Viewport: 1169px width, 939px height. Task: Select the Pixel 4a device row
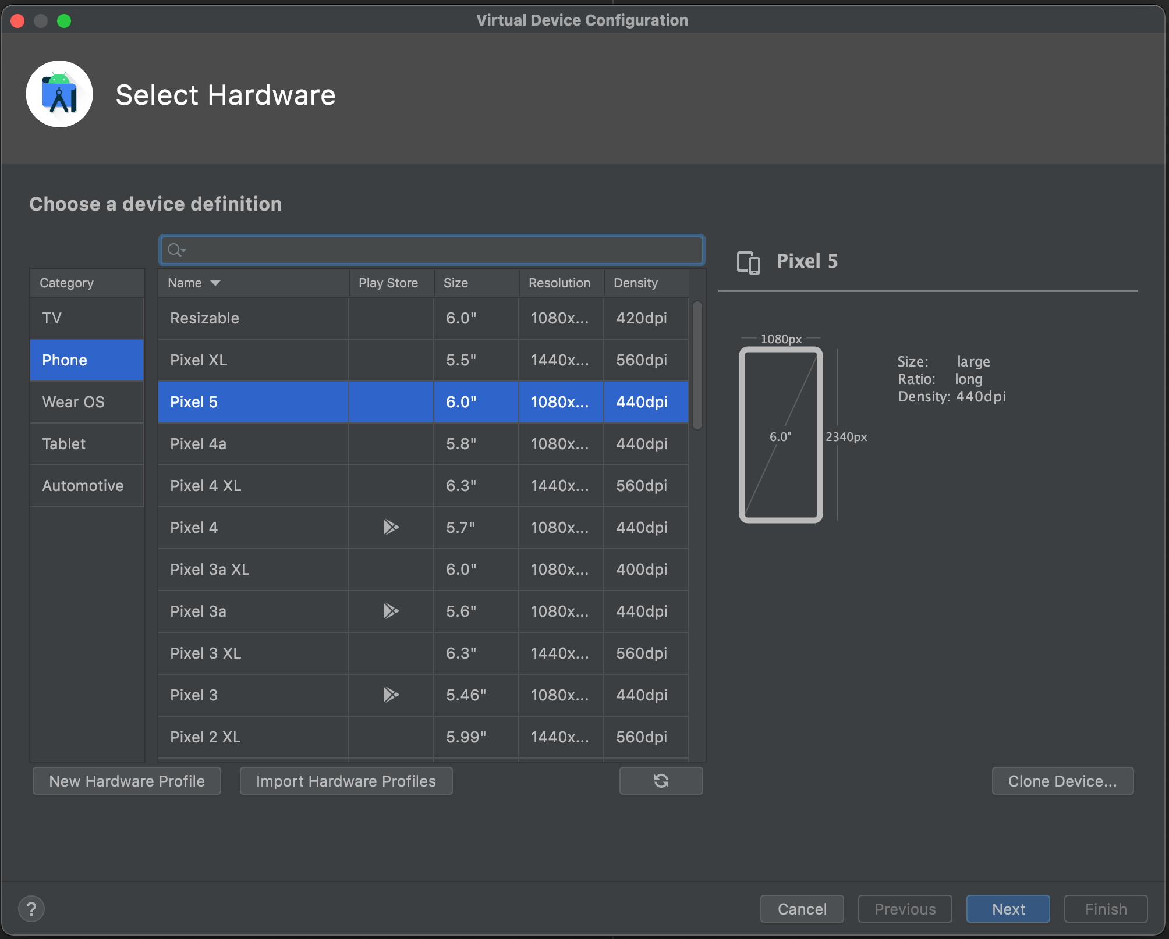[x=253, y=444]
